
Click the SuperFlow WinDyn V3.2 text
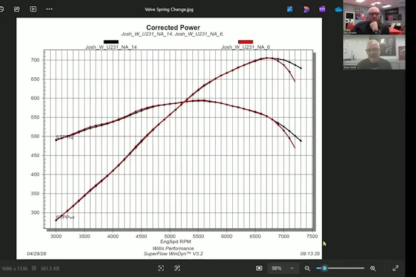(x=174, y=253)
